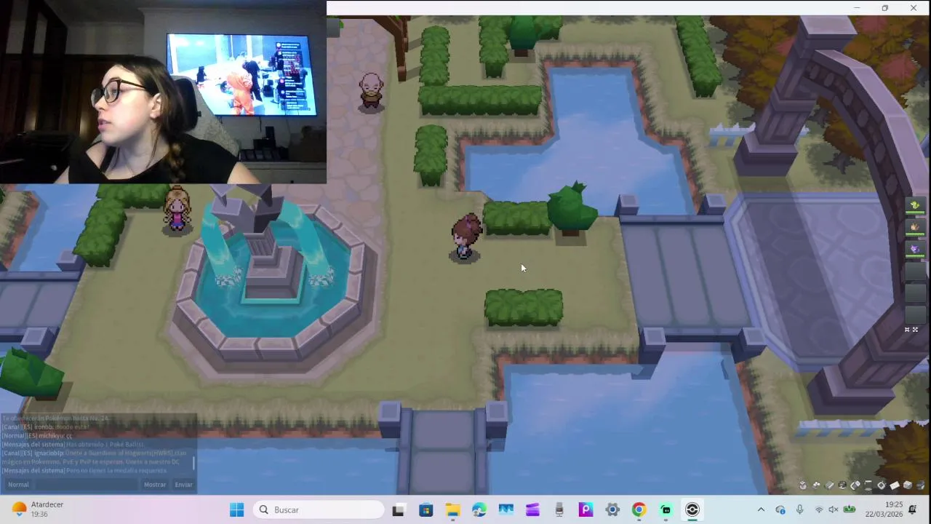Open the clock and date 19:25

[884, 509]
